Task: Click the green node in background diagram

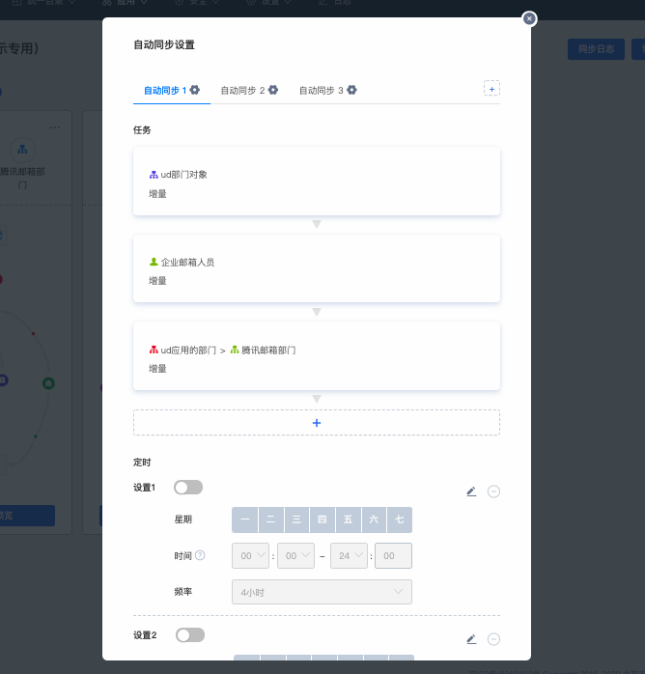Action: (48, 383)
